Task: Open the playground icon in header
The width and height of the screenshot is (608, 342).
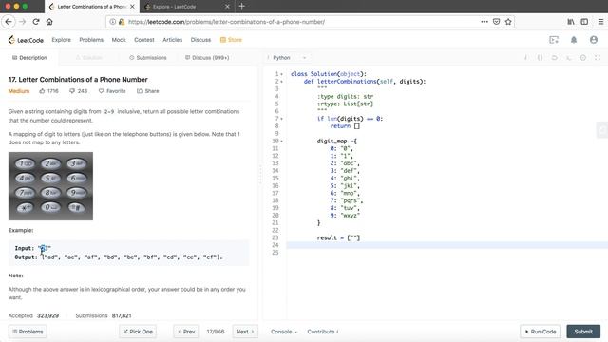Action: 554,40
